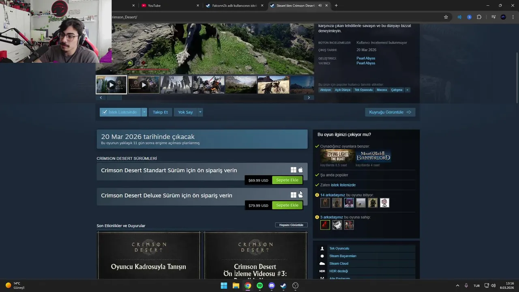519x292 pixels.
Task: Click the Hepsini Görüntüle button
Action: click(x=292, y=225)
